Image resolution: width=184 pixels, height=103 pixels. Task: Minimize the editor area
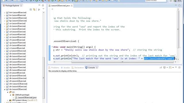tap(176, 5)
